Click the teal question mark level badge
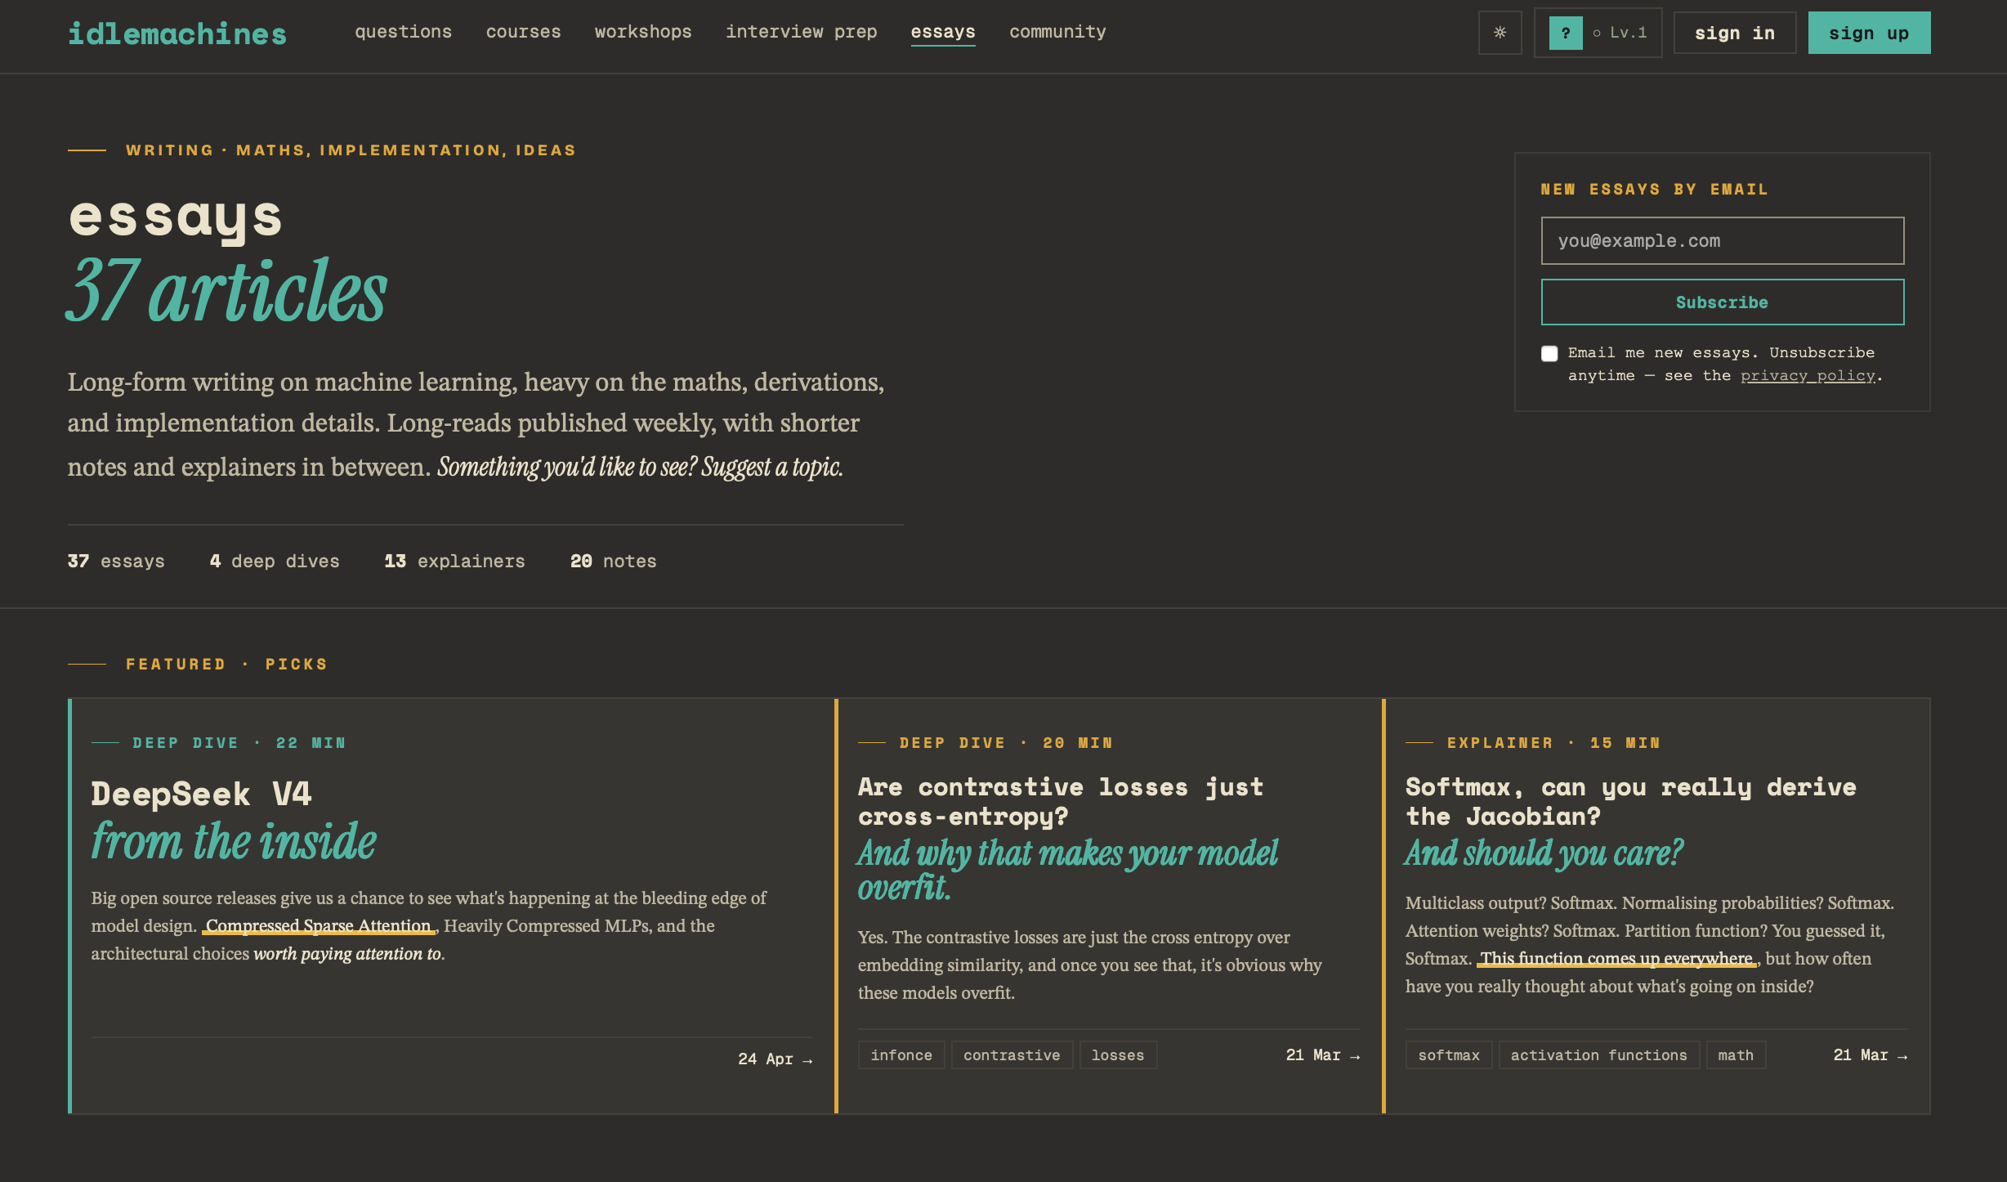 [x=1565, y=33]
